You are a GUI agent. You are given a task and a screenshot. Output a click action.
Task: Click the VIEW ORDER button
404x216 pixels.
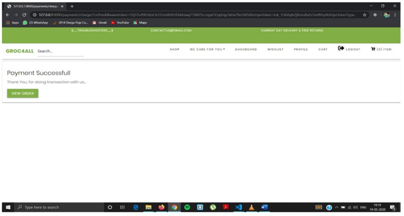pos(23,93)
